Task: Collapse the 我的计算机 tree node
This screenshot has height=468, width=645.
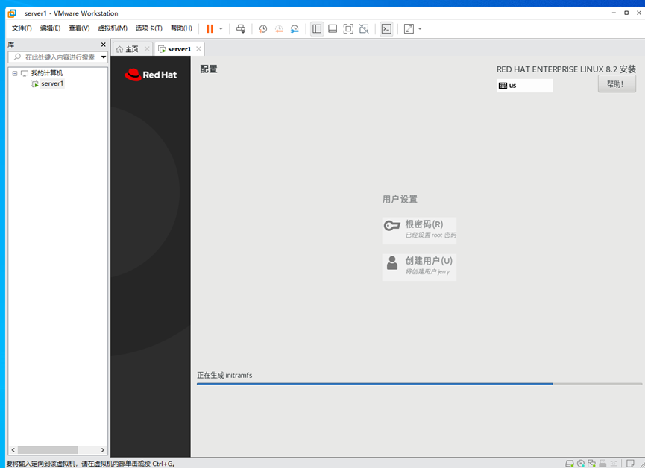Action: (x=15, y=73)
